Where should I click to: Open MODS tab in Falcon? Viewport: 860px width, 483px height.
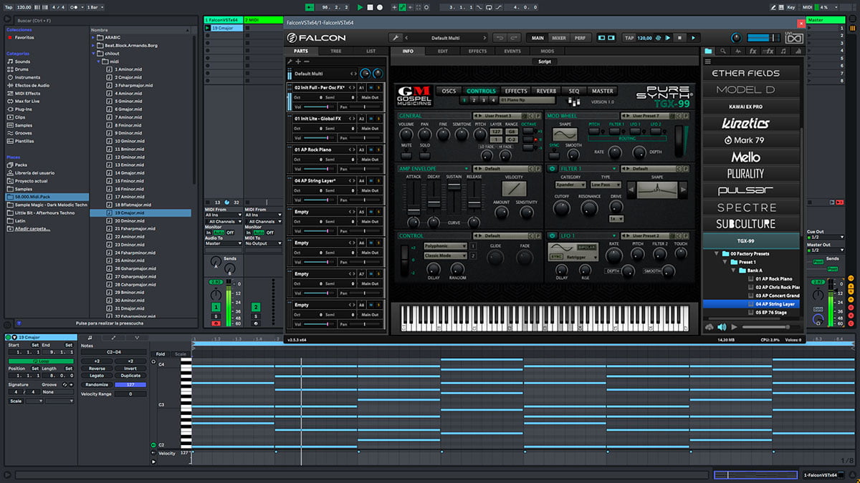548,52
